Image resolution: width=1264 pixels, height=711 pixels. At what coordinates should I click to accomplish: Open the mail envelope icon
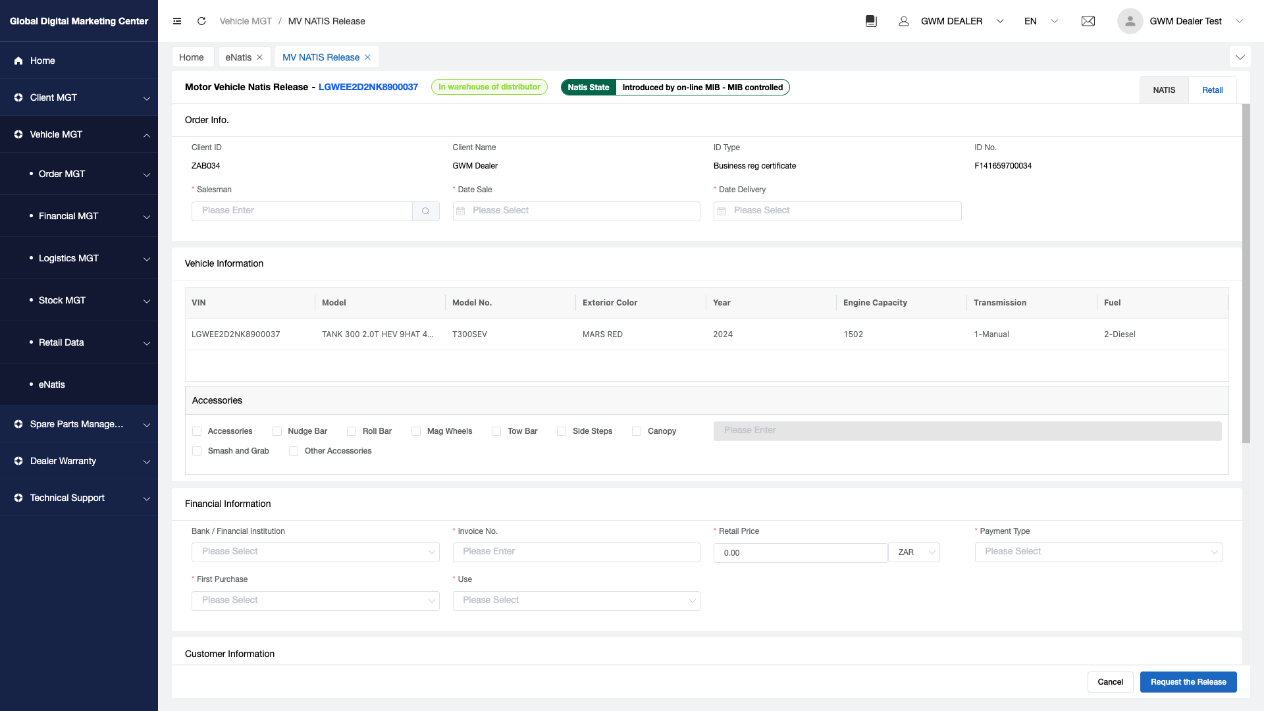point(1088,21)
